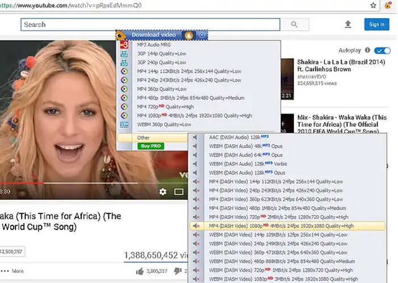Click the Buy PRO button
The height and width of the screenshot is (283, 398).
tap(150, 146)
